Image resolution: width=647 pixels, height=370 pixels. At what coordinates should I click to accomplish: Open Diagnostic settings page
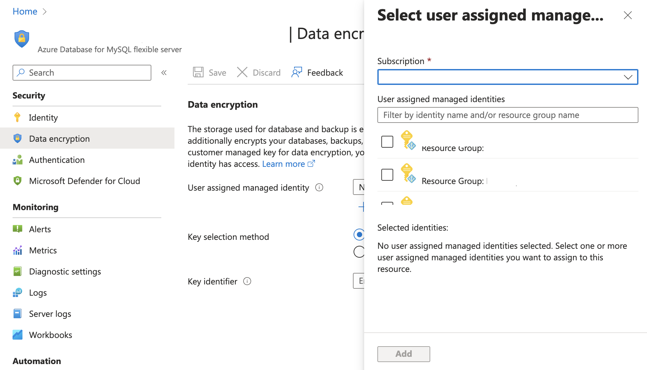click(x=65, y=272)
